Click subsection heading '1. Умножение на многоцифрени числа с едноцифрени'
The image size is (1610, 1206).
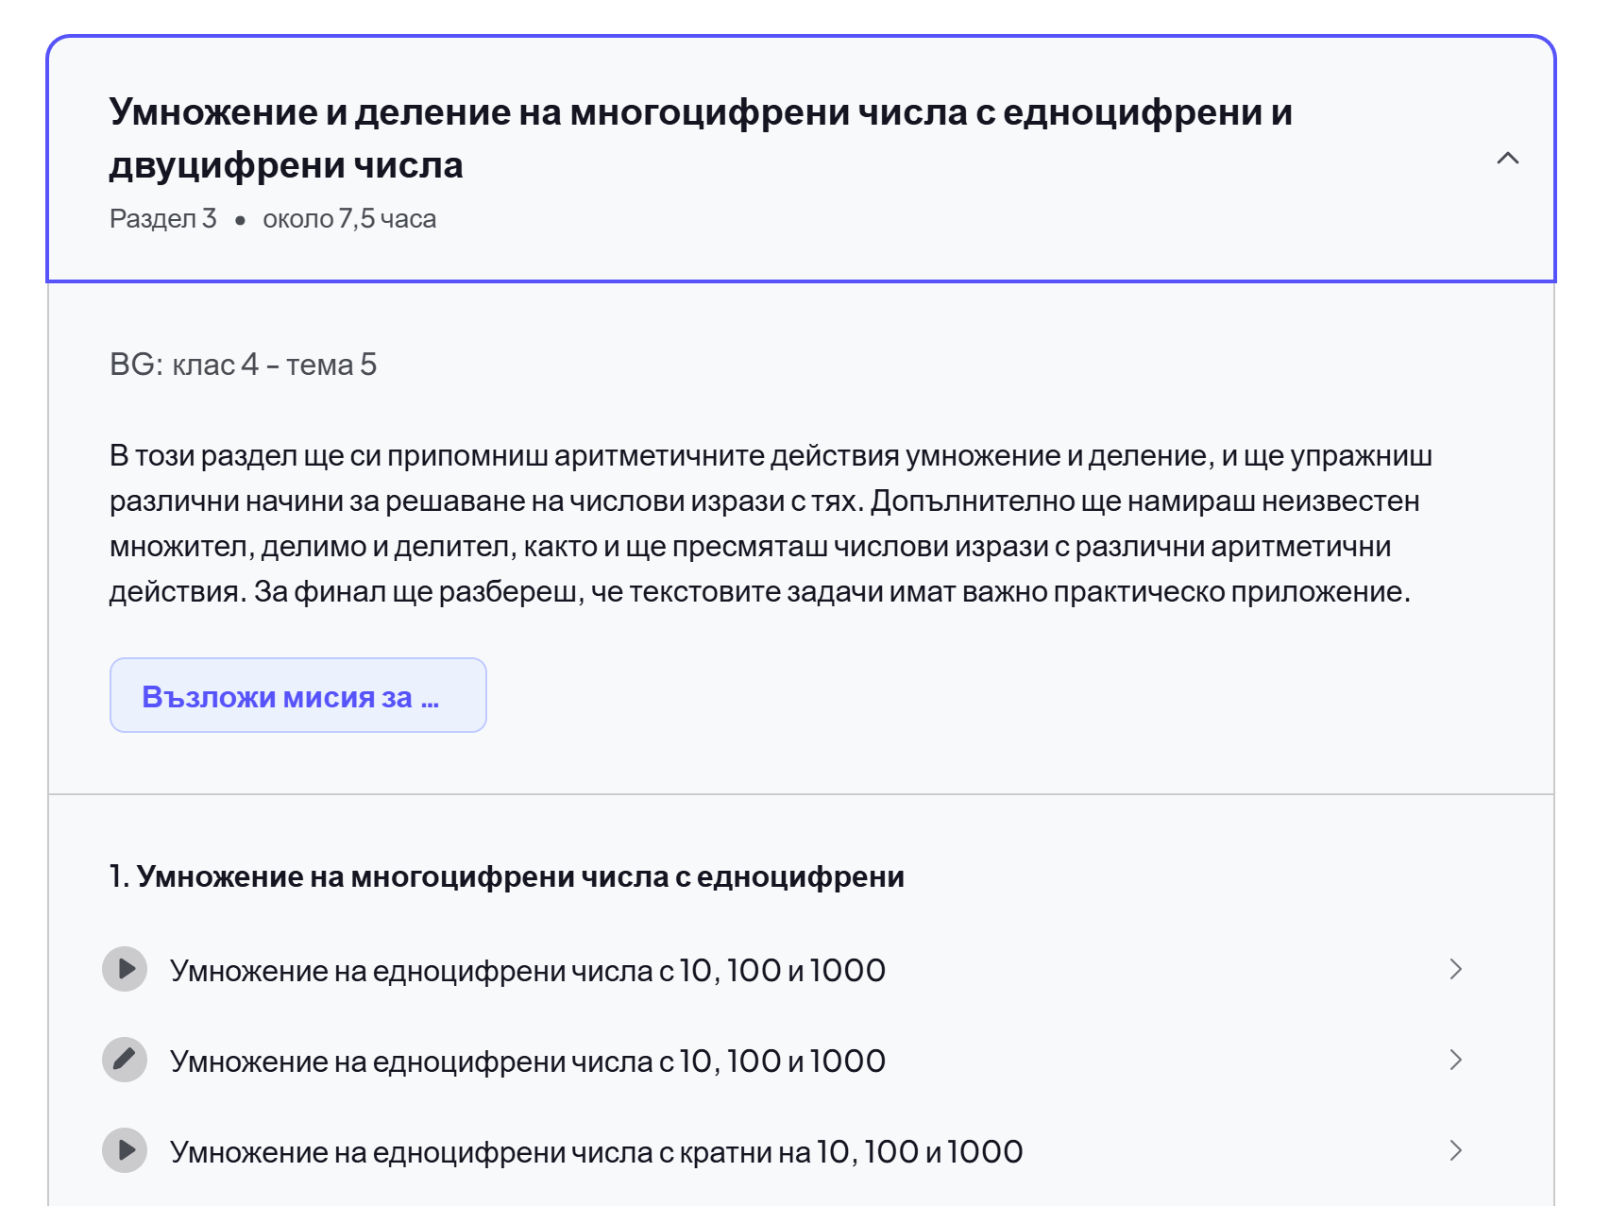pyautogui.click(x=507, y=876)
